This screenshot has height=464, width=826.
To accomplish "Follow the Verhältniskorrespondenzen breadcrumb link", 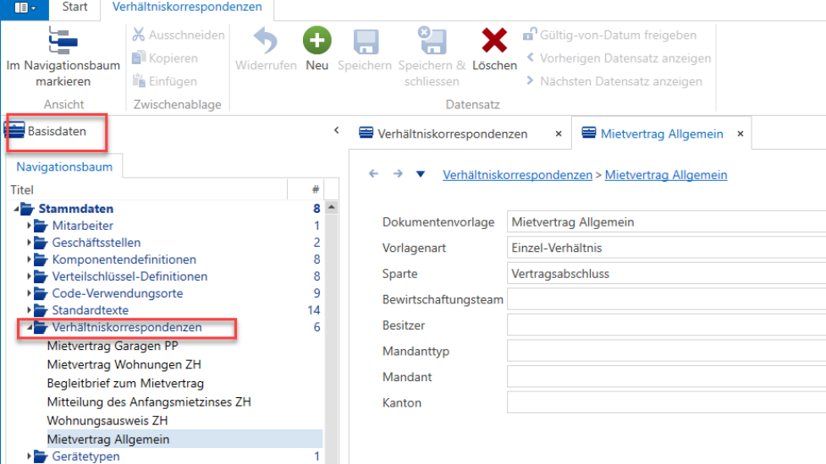I will point(517,175).
